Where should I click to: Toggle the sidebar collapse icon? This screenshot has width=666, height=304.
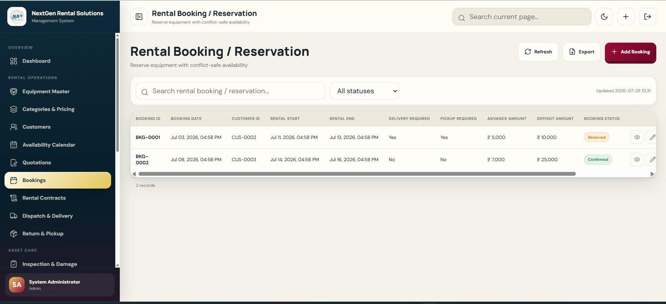pyautogui.click(x=139, y=17)
